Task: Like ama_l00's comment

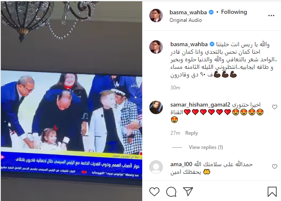Action: (x=275, y=167)
